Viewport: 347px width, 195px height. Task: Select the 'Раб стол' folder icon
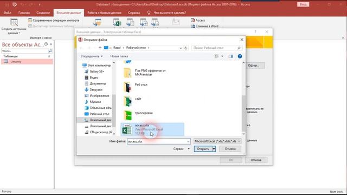[x=127, y=87]
